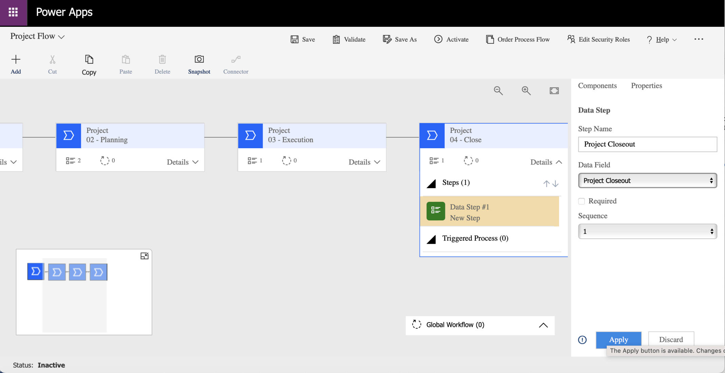
Task: Zoom out on the canvas
Action: coord(498,91)
